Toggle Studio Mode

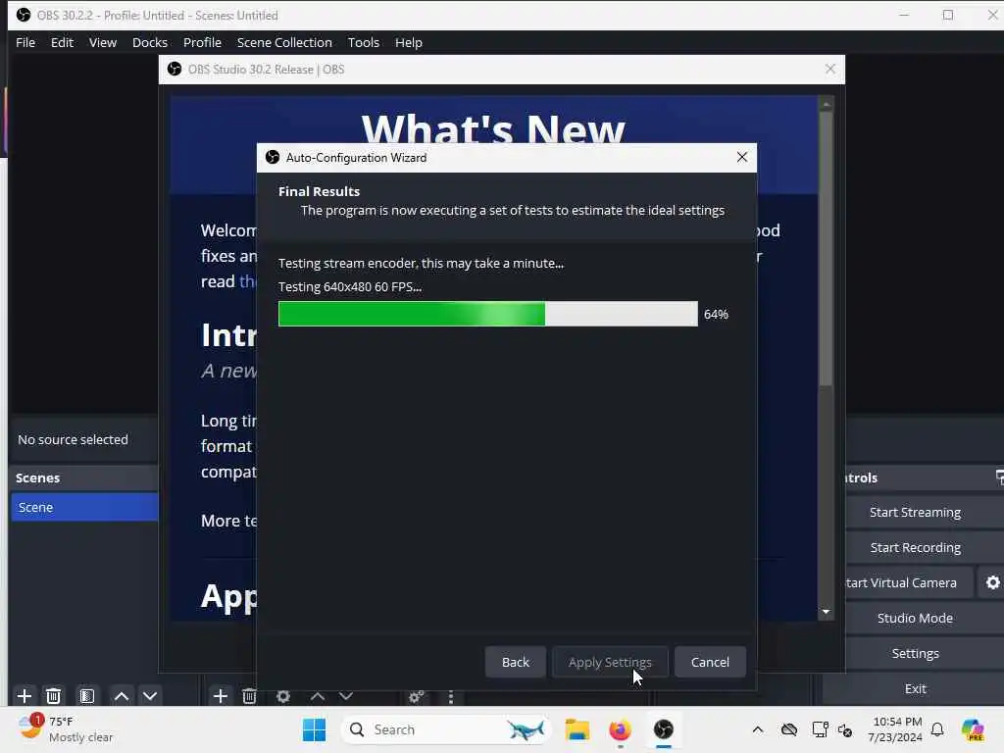click(915, 618)
